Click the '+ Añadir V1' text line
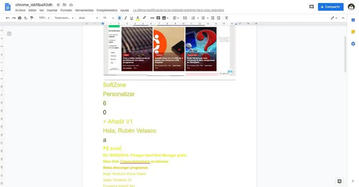This screenshot has height=187, width=359. (118, 121)
